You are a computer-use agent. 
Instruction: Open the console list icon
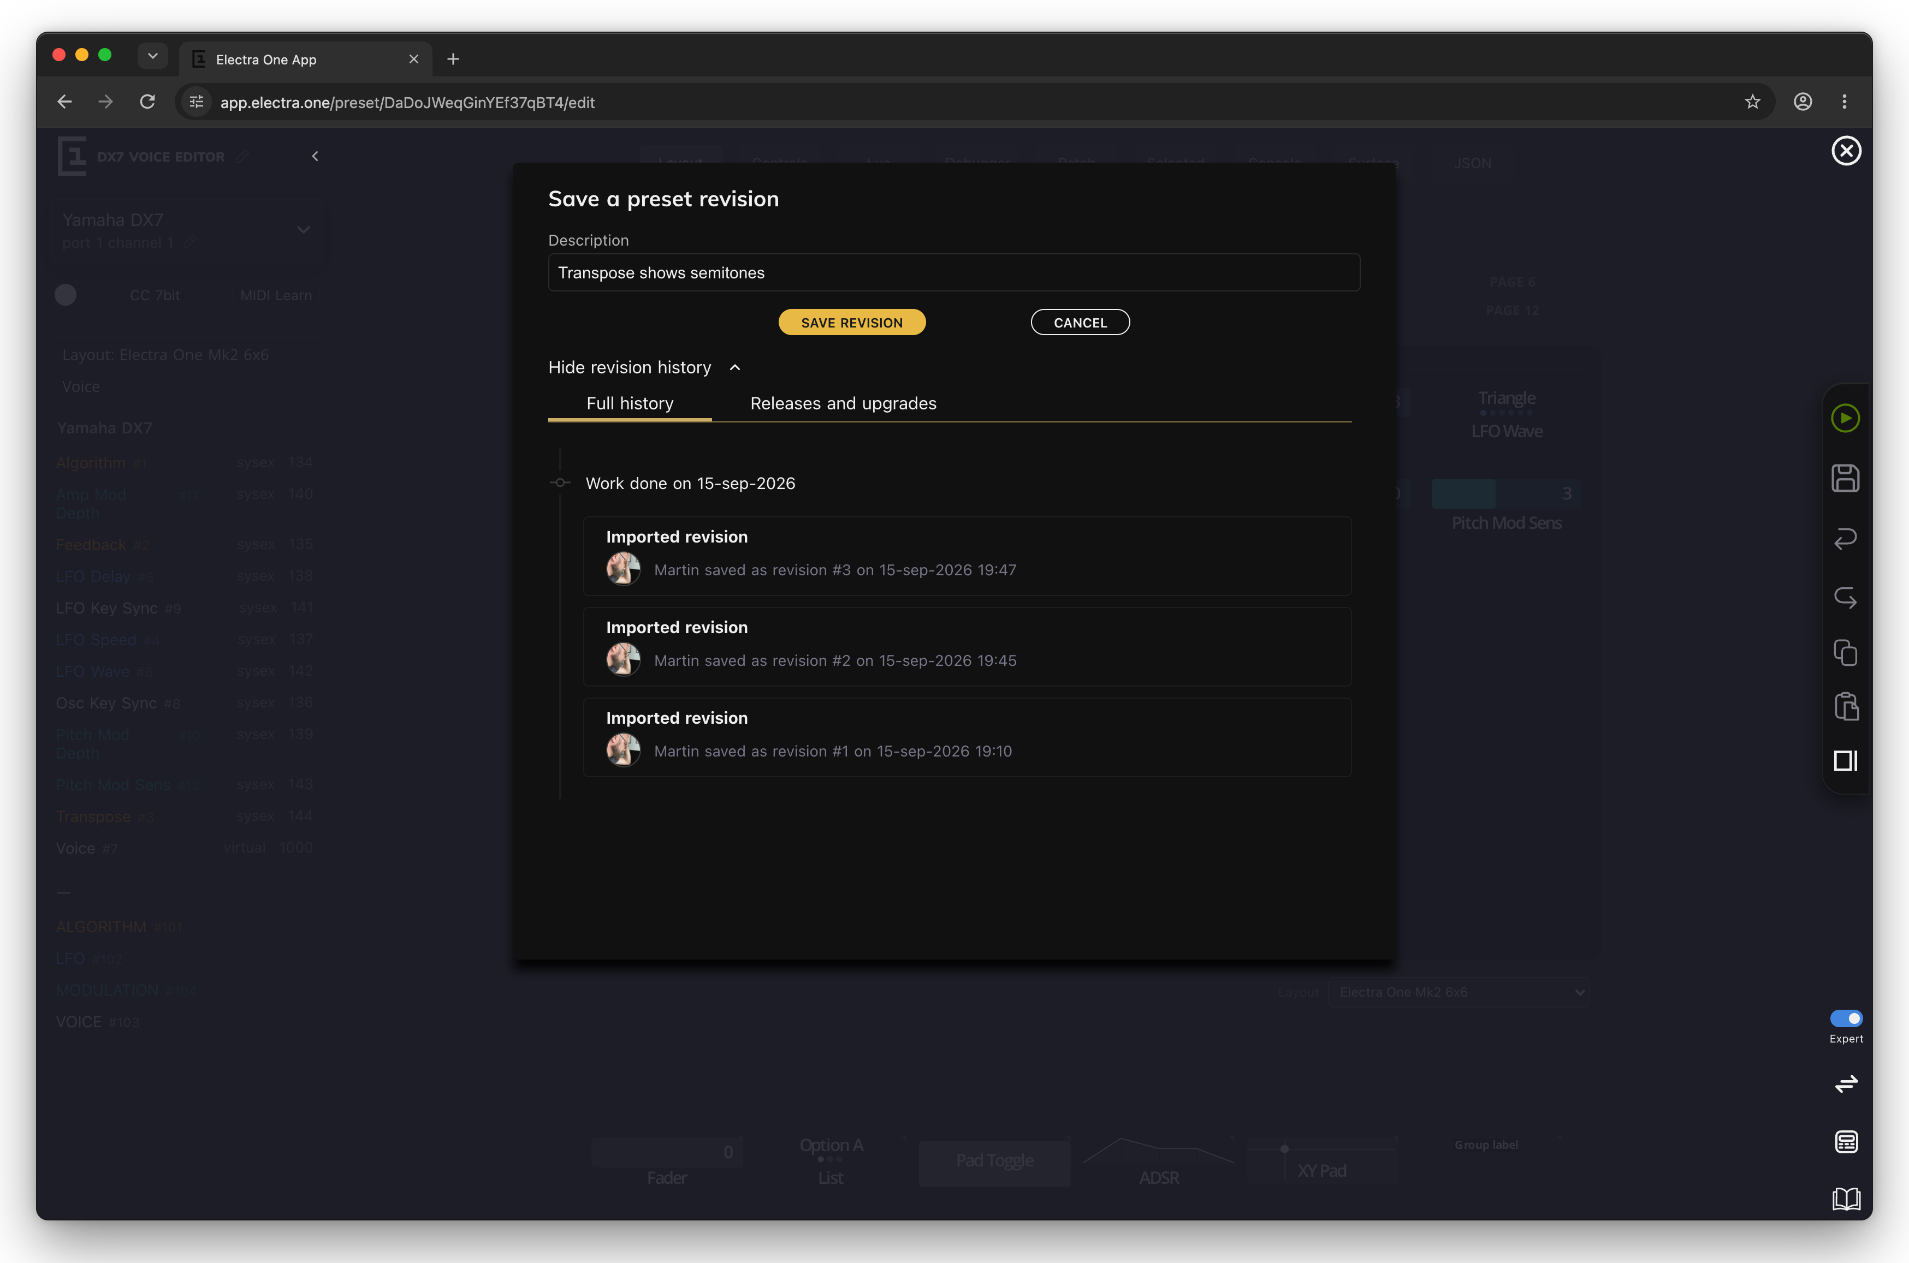tap(1846, 1141)
